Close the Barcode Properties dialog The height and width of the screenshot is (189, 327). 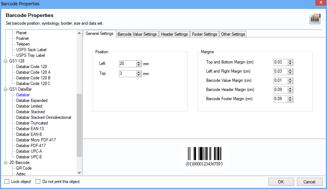click(x=321, y=2)
